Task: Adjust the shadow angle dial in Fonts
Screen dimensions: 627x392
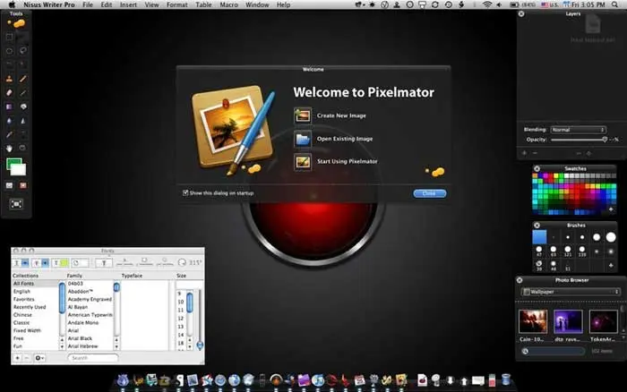Action: click(182, 262)
